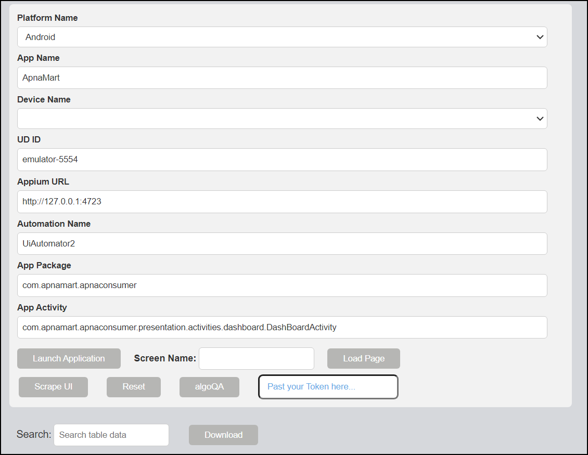Viewport: 588px width, 455px height.
Task: Click the Screen Name: label
Action: point(165,359)
